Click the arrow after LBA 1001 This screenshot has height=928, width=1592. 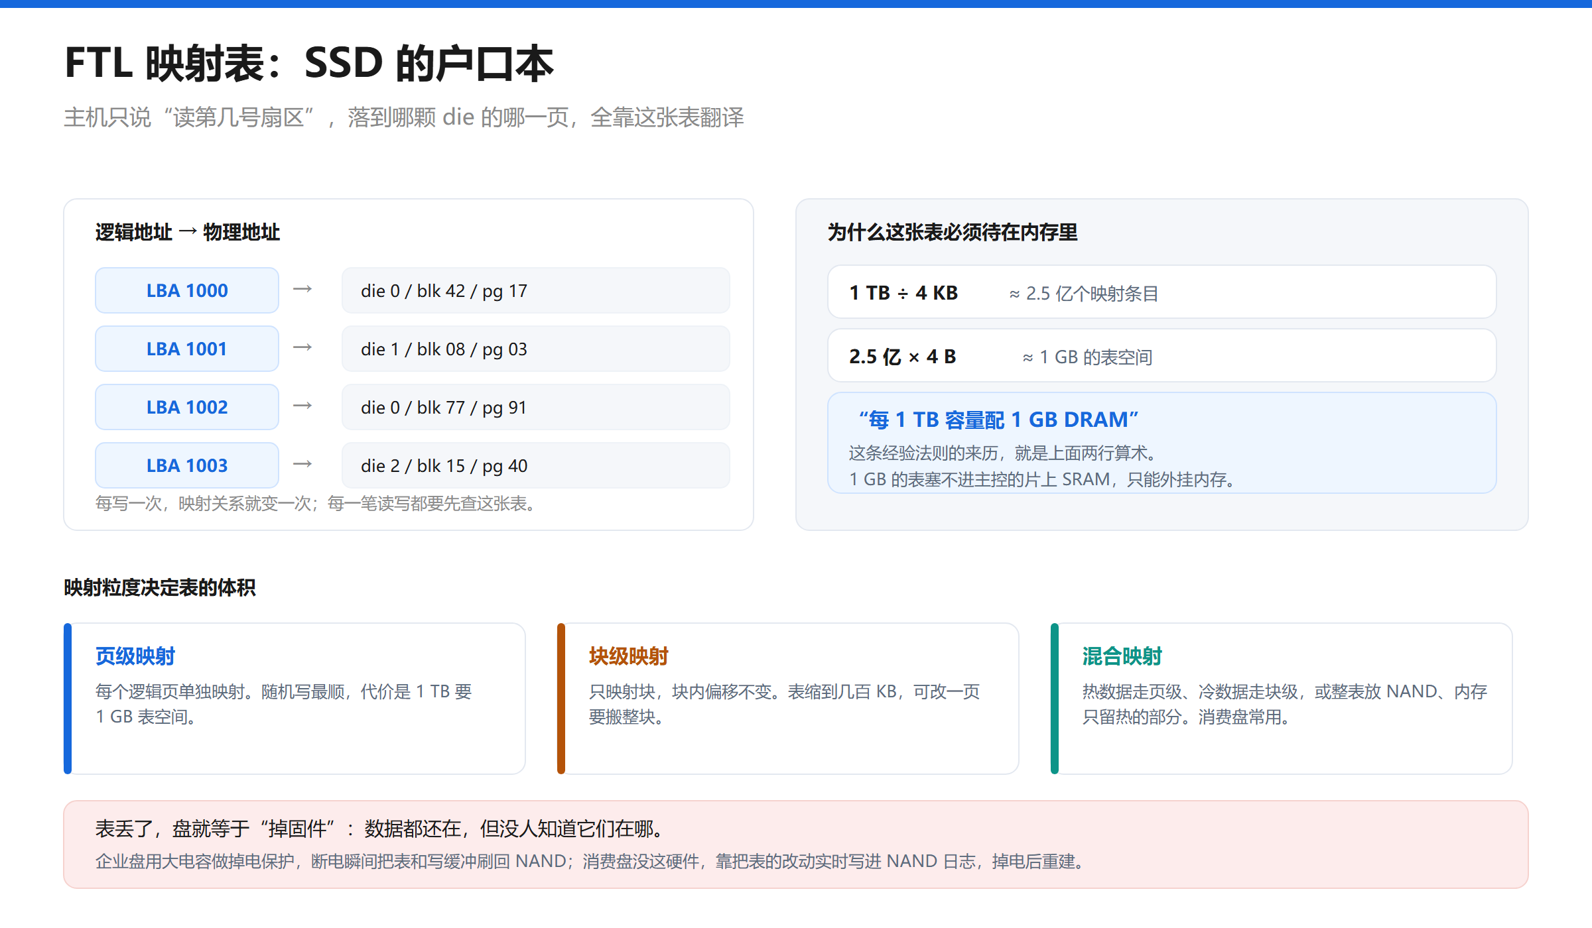[x=302, y=347]
